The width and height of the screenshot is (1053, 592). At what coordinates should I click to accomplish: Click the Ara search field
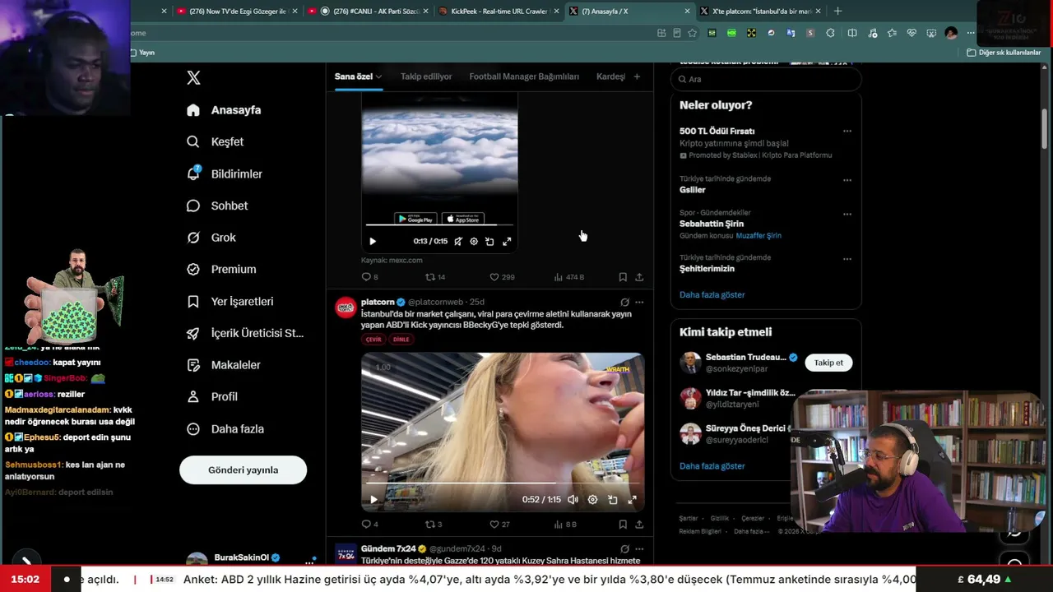(x=766, y=79)
